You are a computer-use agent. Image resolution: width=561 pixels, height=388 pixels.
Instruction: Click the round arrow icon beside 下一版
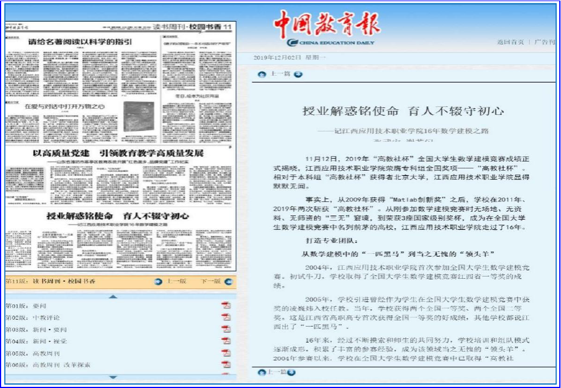click(x=228, y=282)
